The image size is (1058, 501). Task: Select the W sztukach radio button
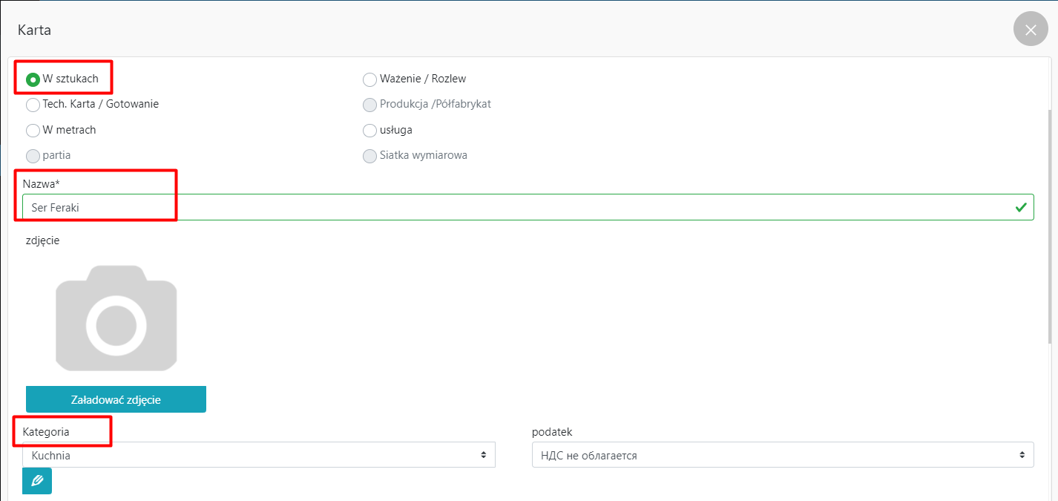pos(33,79)
